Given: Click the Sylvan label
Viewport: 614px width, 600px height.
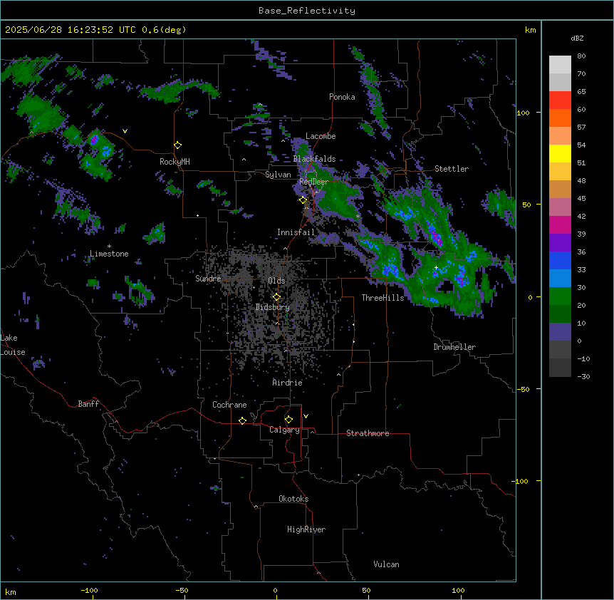Looking at the screenshot, I should pyautogui.click(x=278, y=175).
